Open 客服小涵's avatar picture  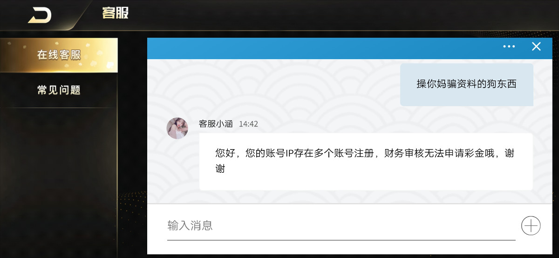click(177, 128)
